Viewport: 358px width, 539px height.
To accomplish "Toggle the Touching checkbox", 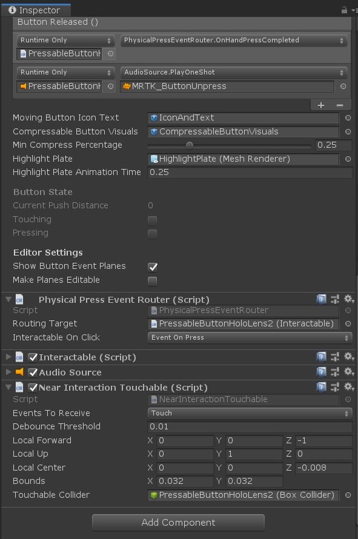I will coord(153,220).
